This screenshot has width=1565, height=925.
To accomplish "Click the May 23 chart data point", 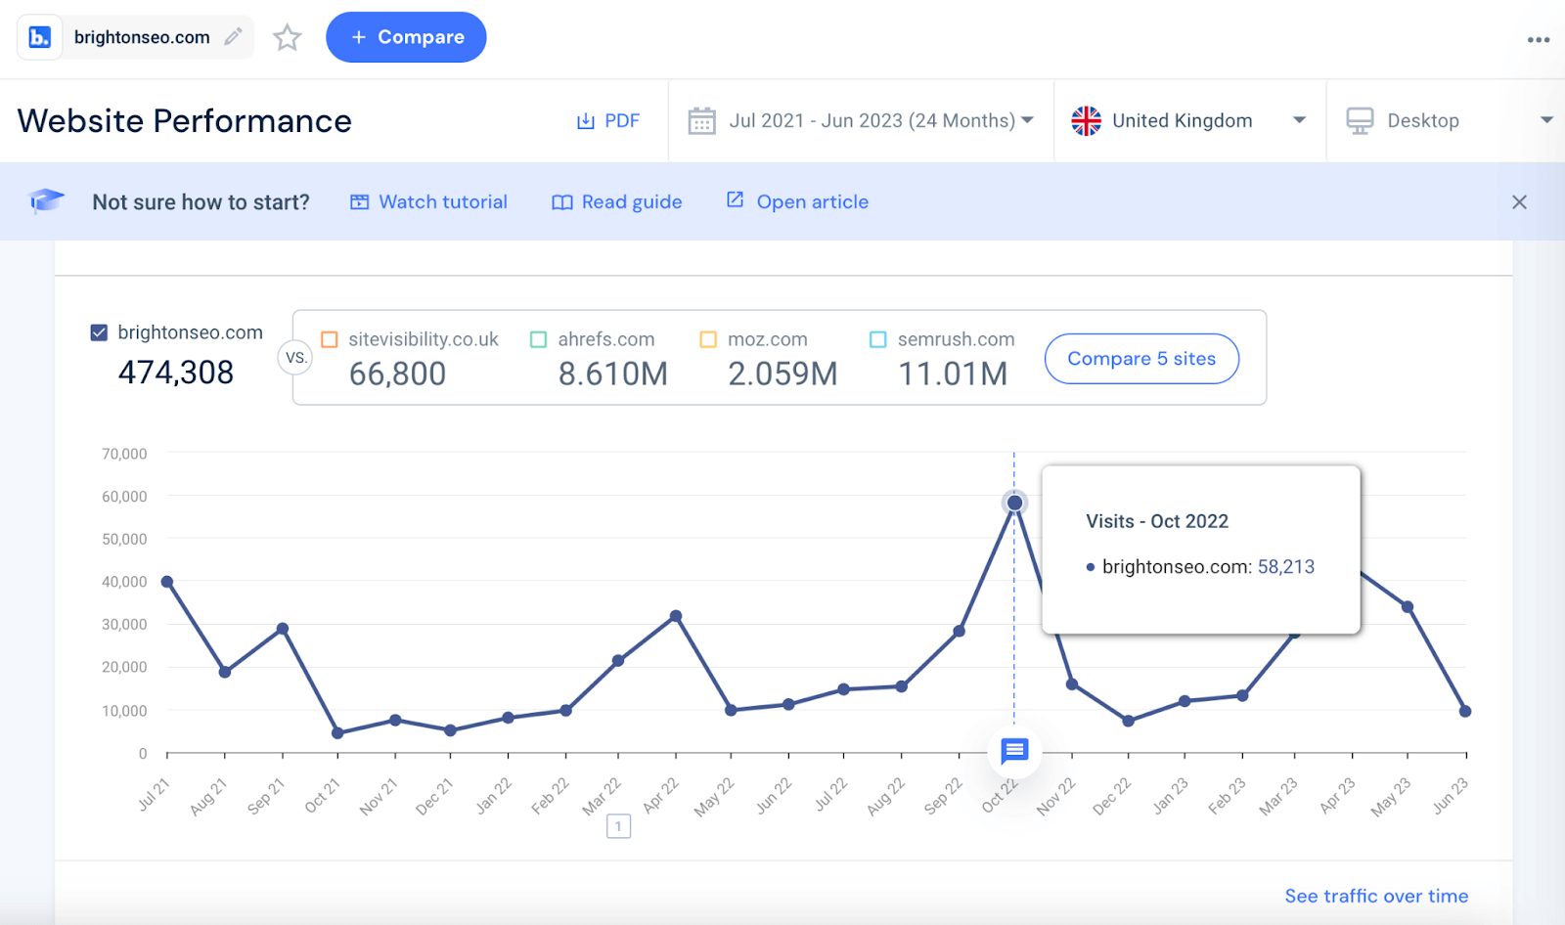I will click(x=1408, y=607).
